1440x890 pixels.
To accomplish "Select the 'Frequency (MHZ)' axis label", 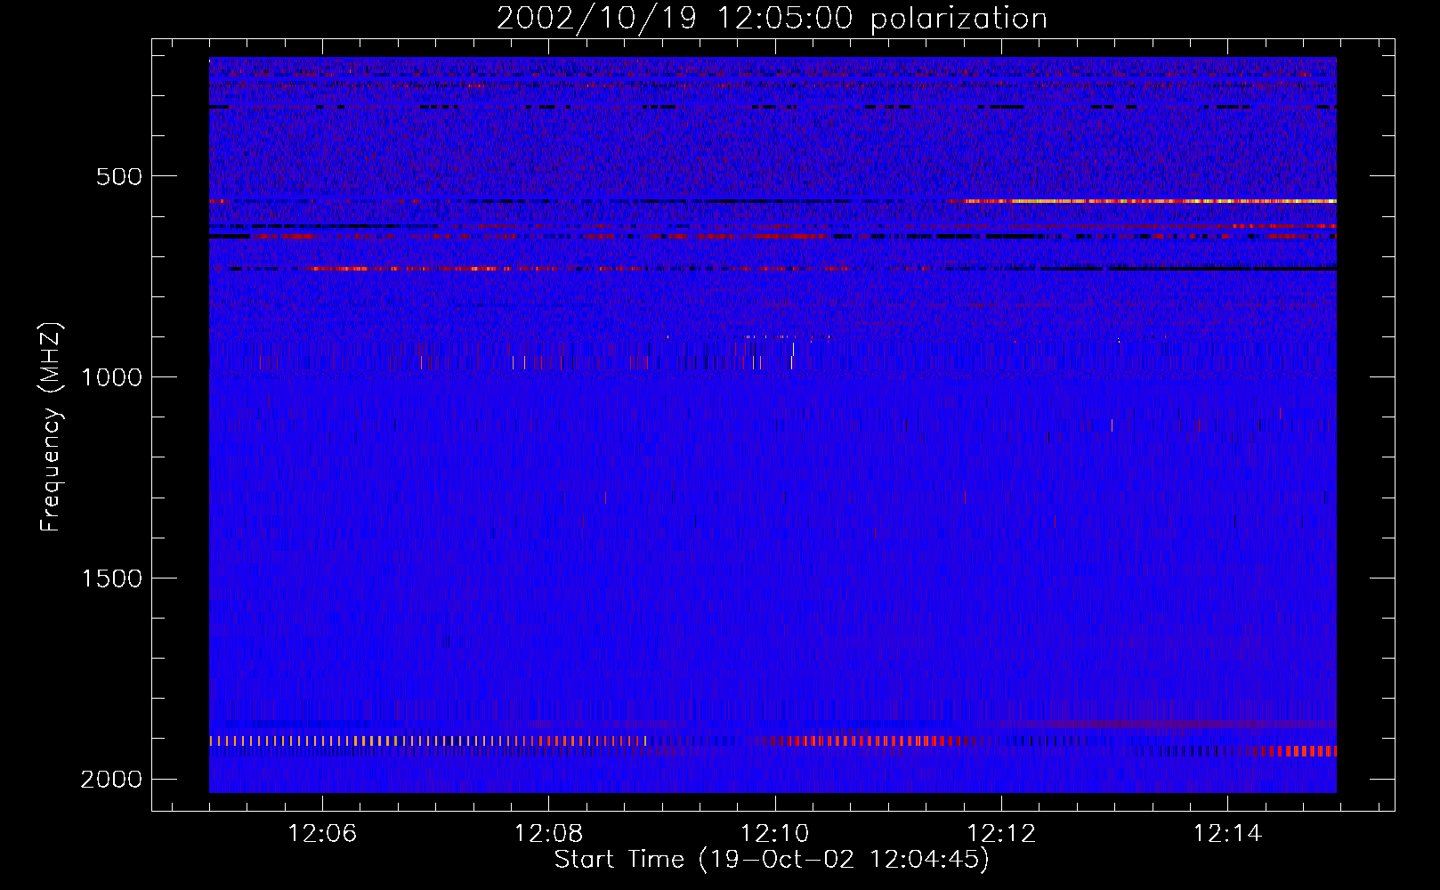I will tap(51, 427).
